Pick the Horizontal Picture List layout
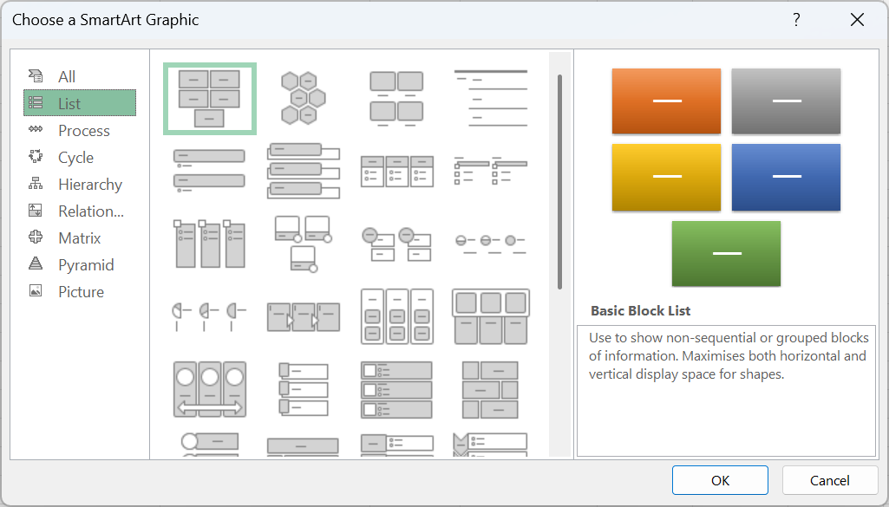This screenshot has height=507, width=889. (x=490, y=316)
